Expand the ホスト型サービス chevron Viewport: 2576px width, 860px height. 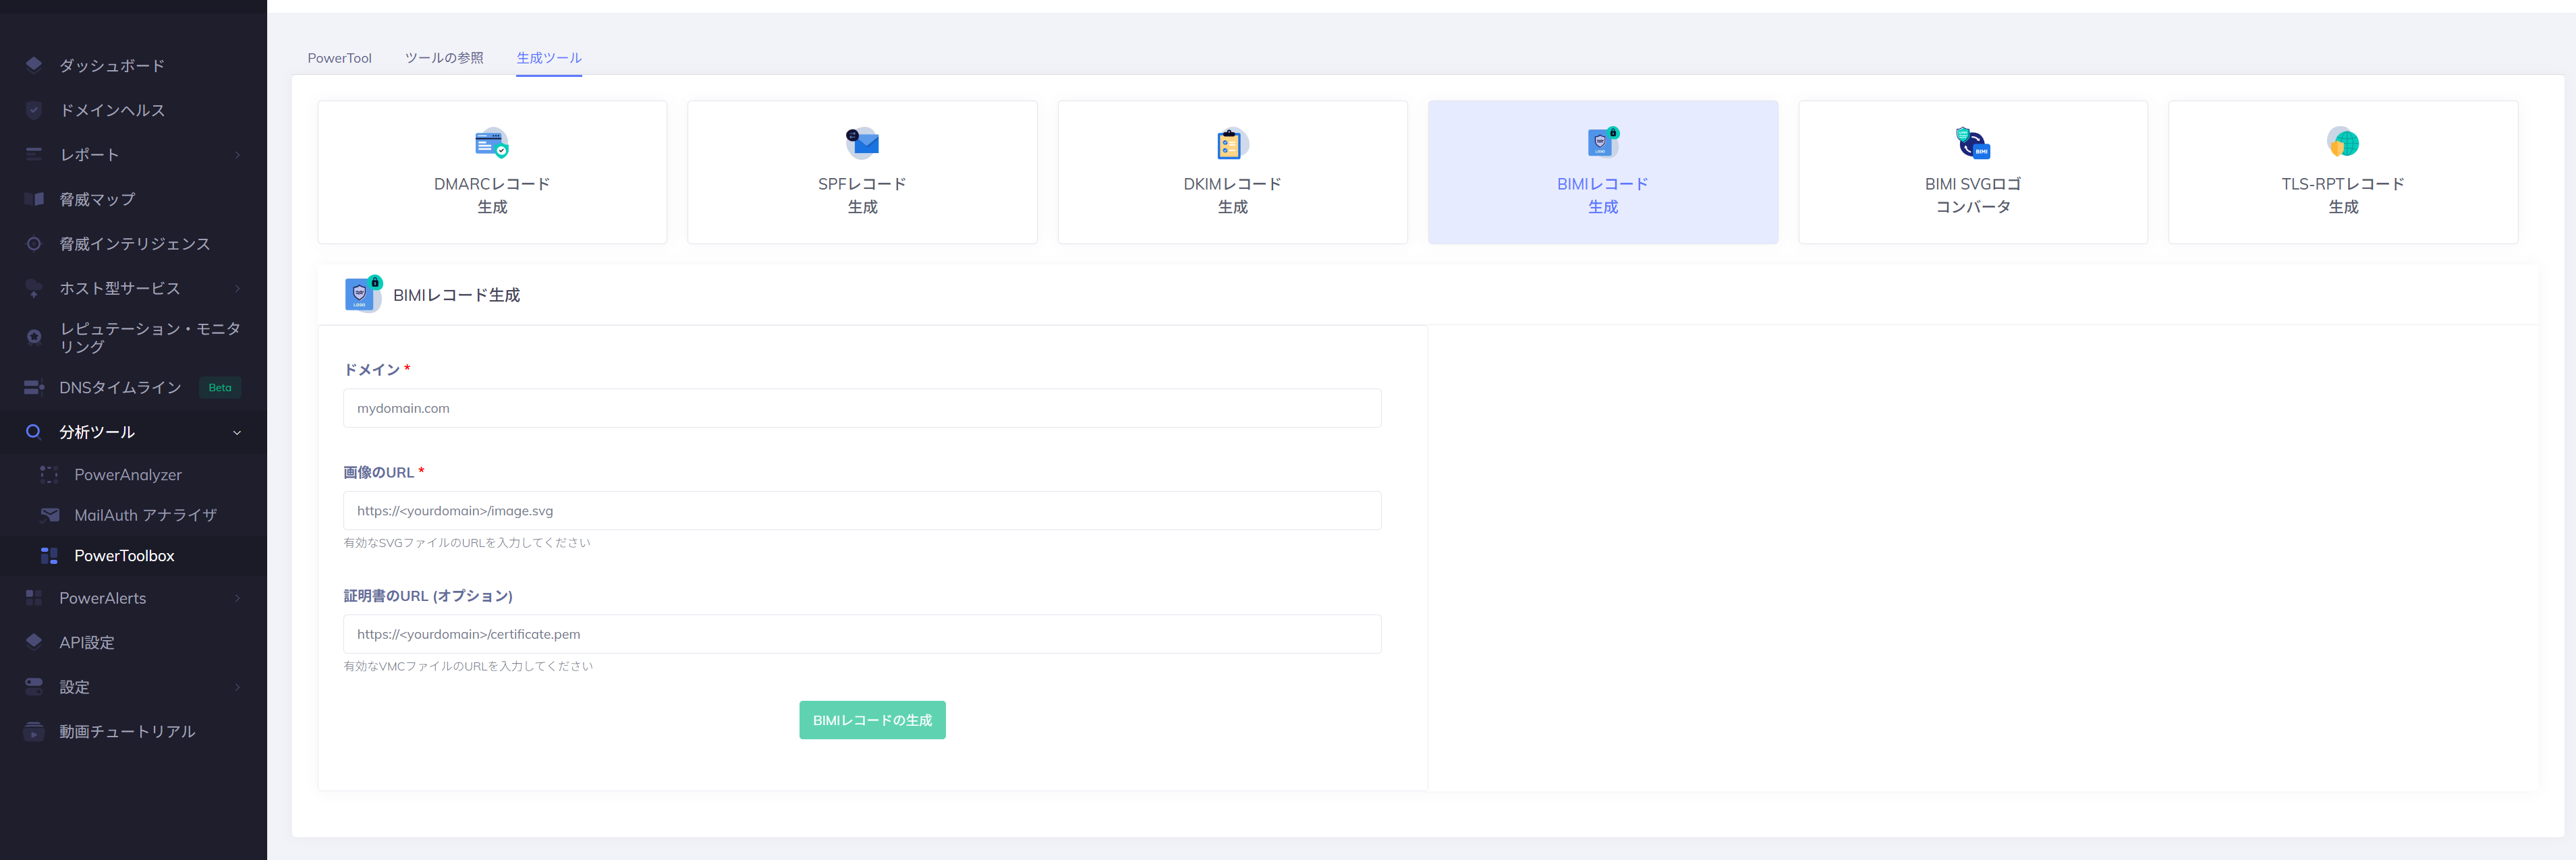coord(237,289)
